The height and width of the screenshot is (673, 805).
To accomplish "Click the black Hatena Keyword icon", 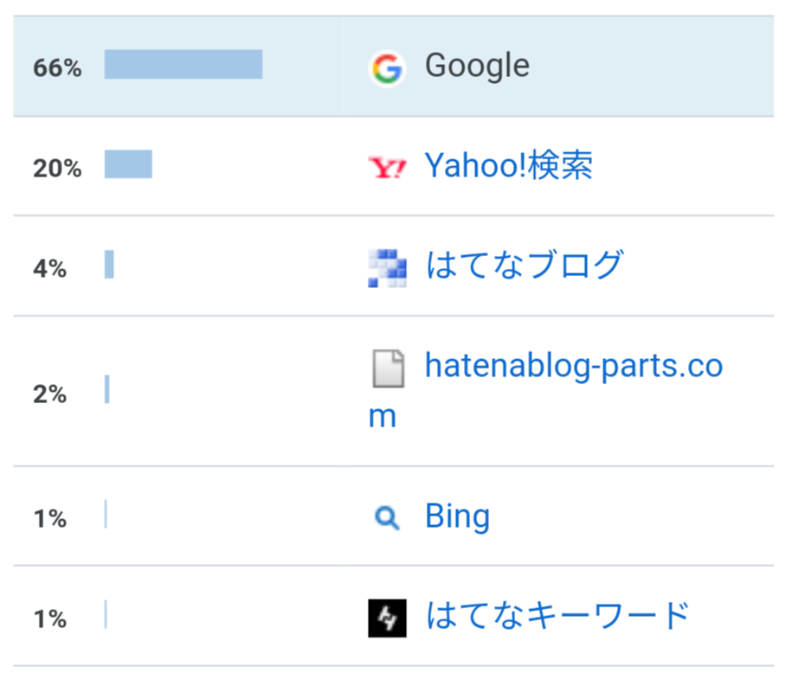I will point(387,619).
